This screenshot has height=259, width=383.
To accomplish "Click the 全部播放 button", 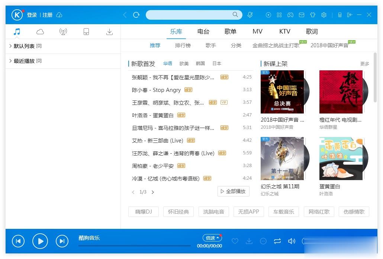I will pos(234,191).
